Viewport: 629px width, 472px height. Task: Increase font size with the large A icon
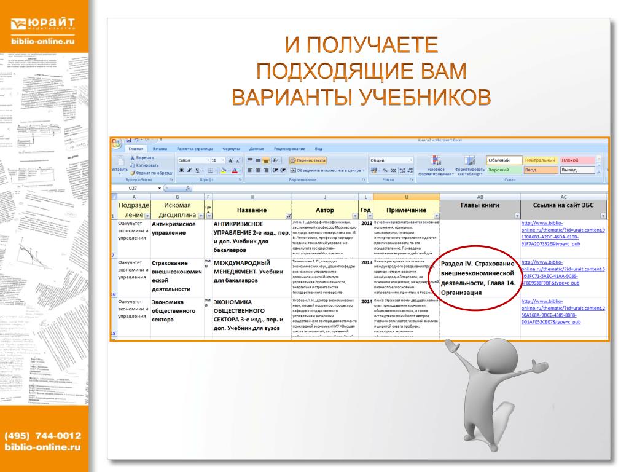[231, 160]
